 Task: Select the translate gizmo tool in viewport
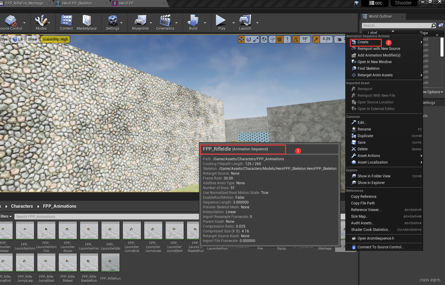(x=241, y=39)
